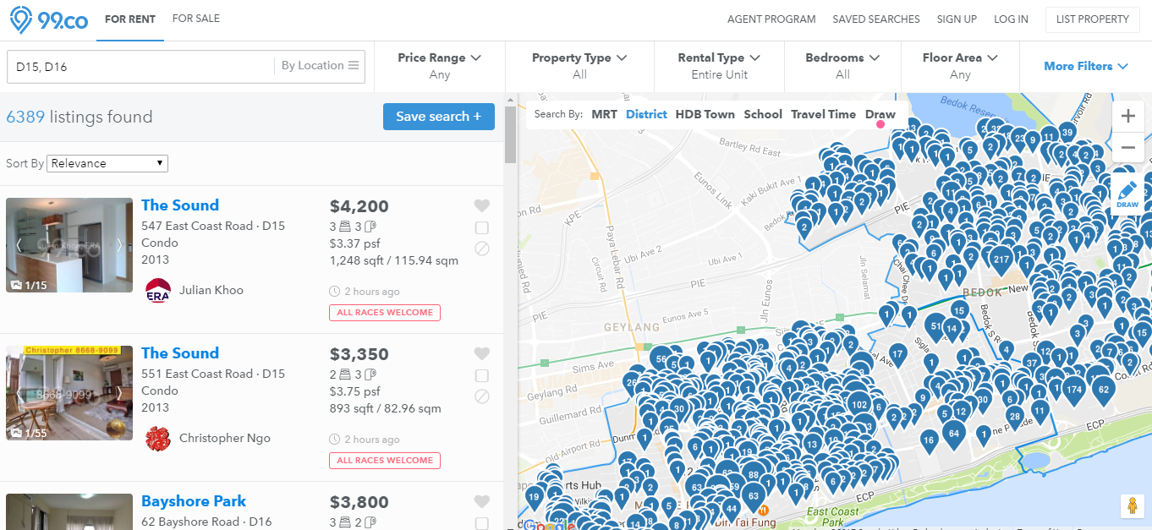Tick the checkbox for $3,350 The Sound
Viewport: 1152px width, 530px height.
pos(482,376)
